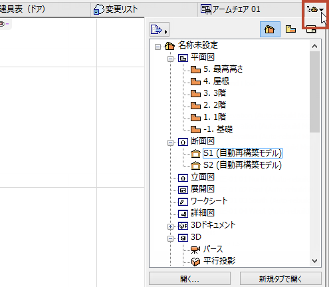
Task: Switch to the View Map button
Action: pyautogui.click(x=290, y=29)
